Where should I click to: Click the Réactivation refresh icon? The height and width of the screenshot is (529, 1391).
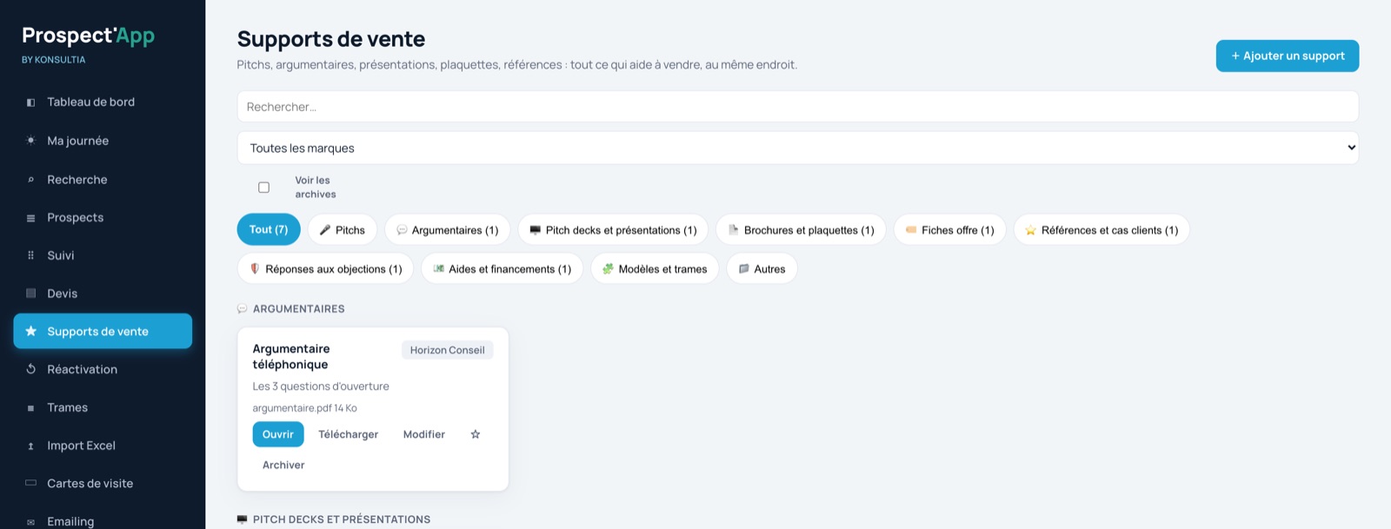(30, 369)
